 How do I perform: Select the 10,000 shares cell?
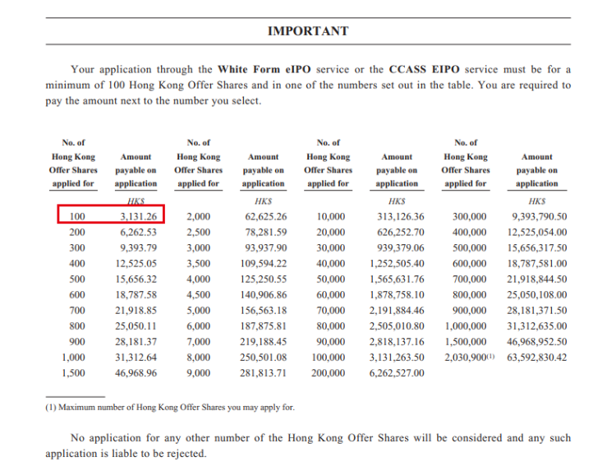[331, 216]
